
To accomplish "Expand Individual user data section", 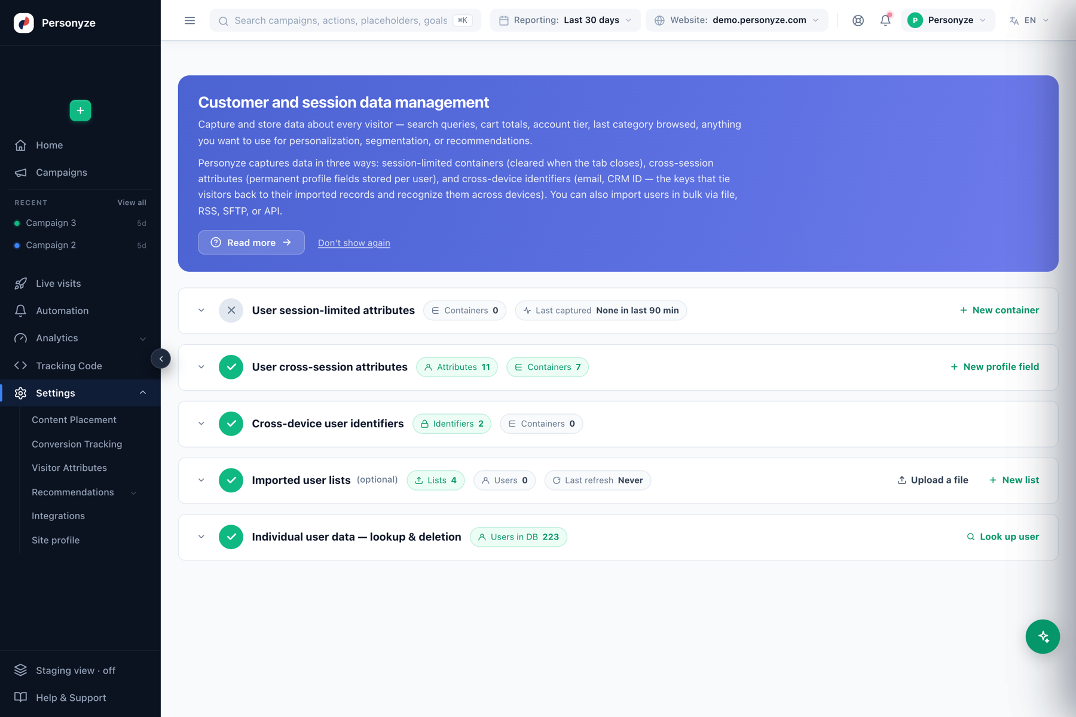I will [201, 537].
